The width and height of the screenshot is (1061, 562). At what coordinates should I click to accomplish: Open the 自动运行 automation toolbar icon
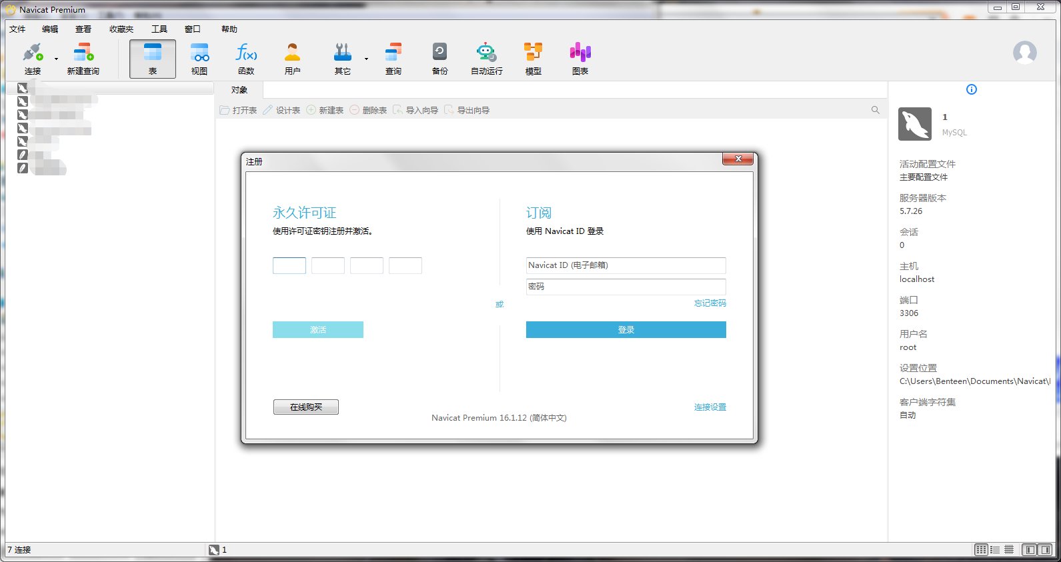tap(487, 59)
